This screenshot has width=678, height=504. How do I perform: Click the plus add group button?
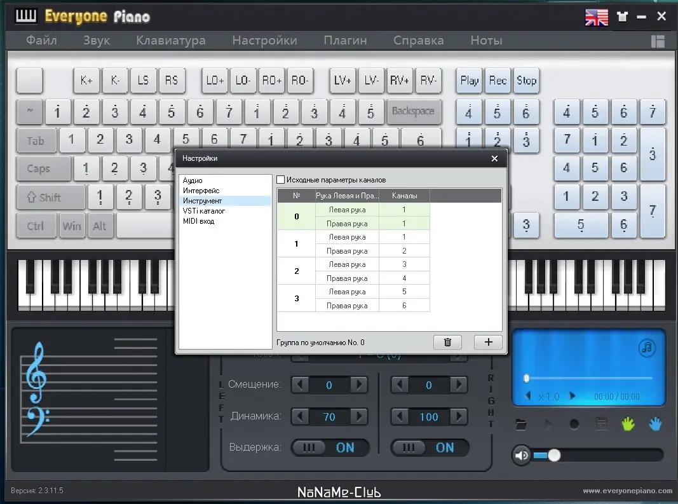point(488,342)
